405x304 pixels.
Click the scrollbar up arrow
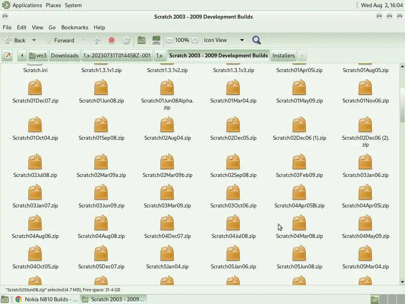click(402, 66)
